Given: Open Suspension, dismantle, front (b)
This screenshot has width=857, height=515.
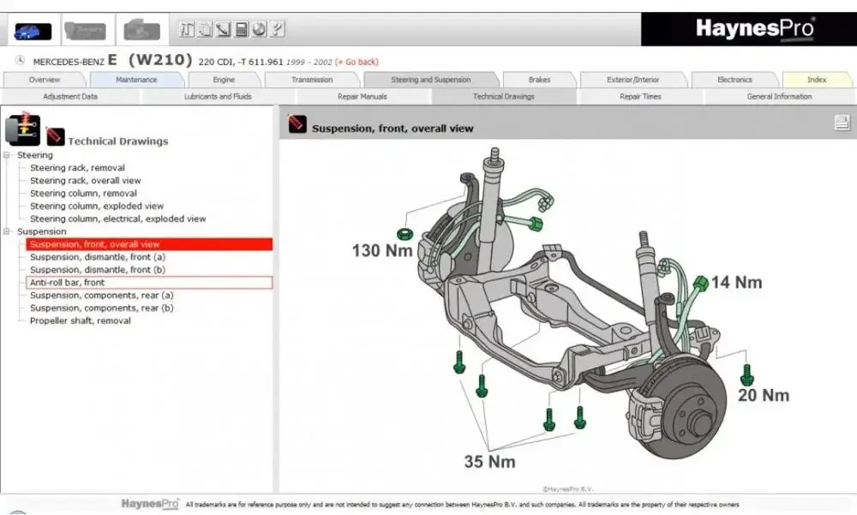Looking at the screenshot, I should point(98,270).
